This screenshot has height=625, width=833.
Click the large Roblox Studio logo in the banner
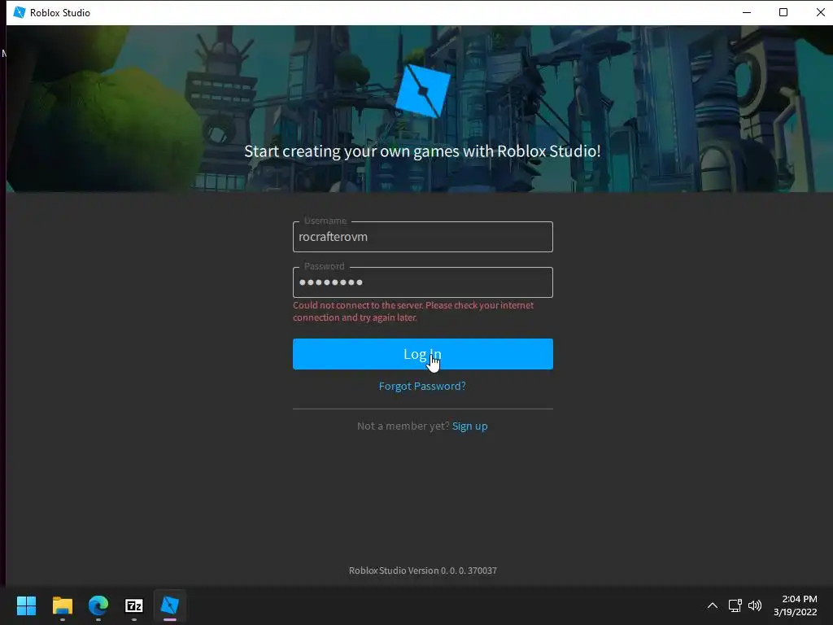coord(423,91)
